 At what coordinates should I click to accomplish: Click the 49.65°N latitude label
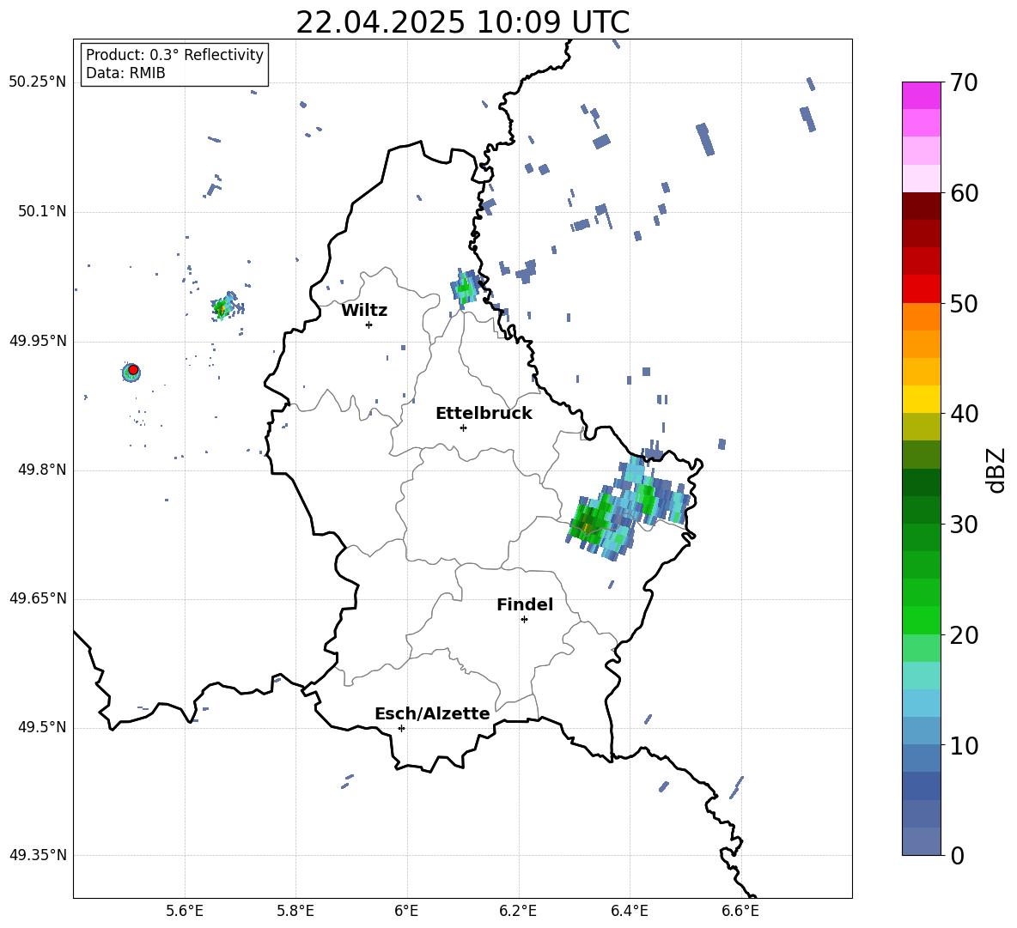[x=38, y=598]
